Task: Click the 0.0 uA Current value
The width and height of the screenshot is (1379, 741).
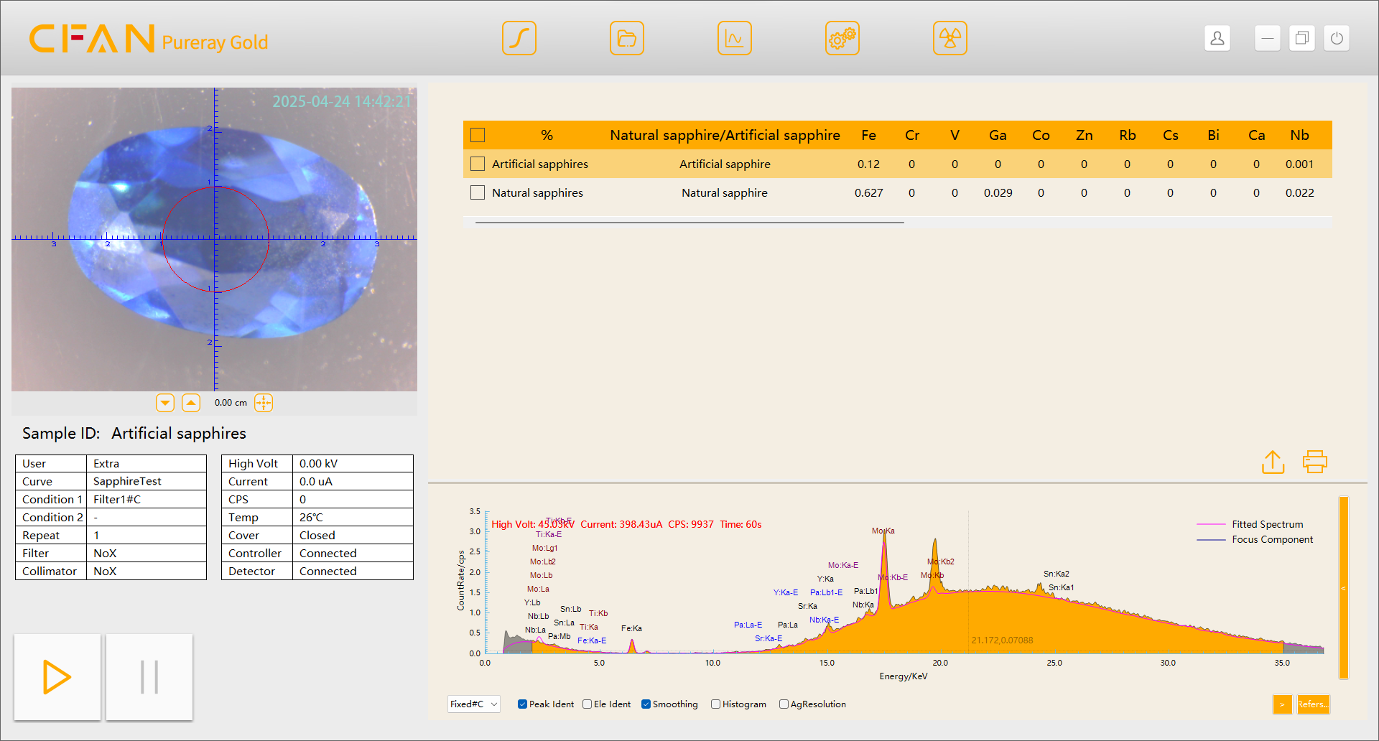Action: coord(315,481)
